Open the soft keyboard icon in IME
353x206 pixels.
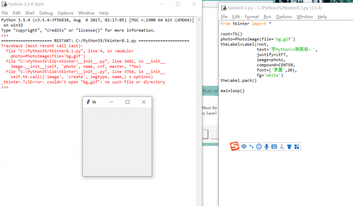click(x=274, y=147)
